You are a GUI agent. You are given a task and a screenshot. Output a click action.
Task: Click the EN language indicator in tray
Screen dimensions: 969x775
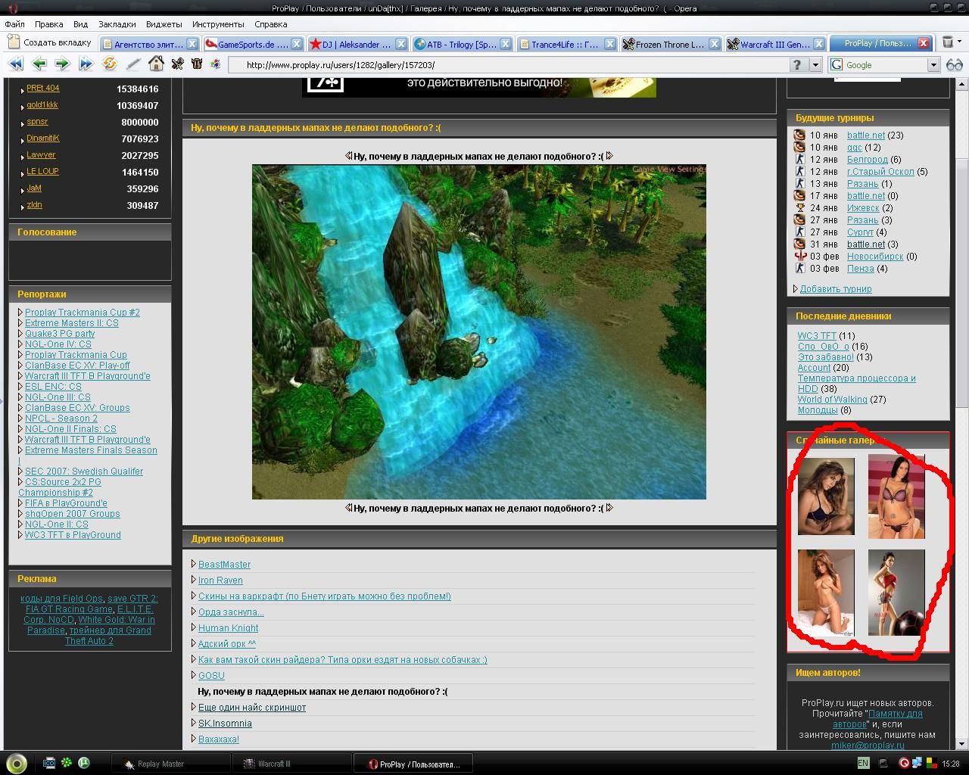pos(863,763)
